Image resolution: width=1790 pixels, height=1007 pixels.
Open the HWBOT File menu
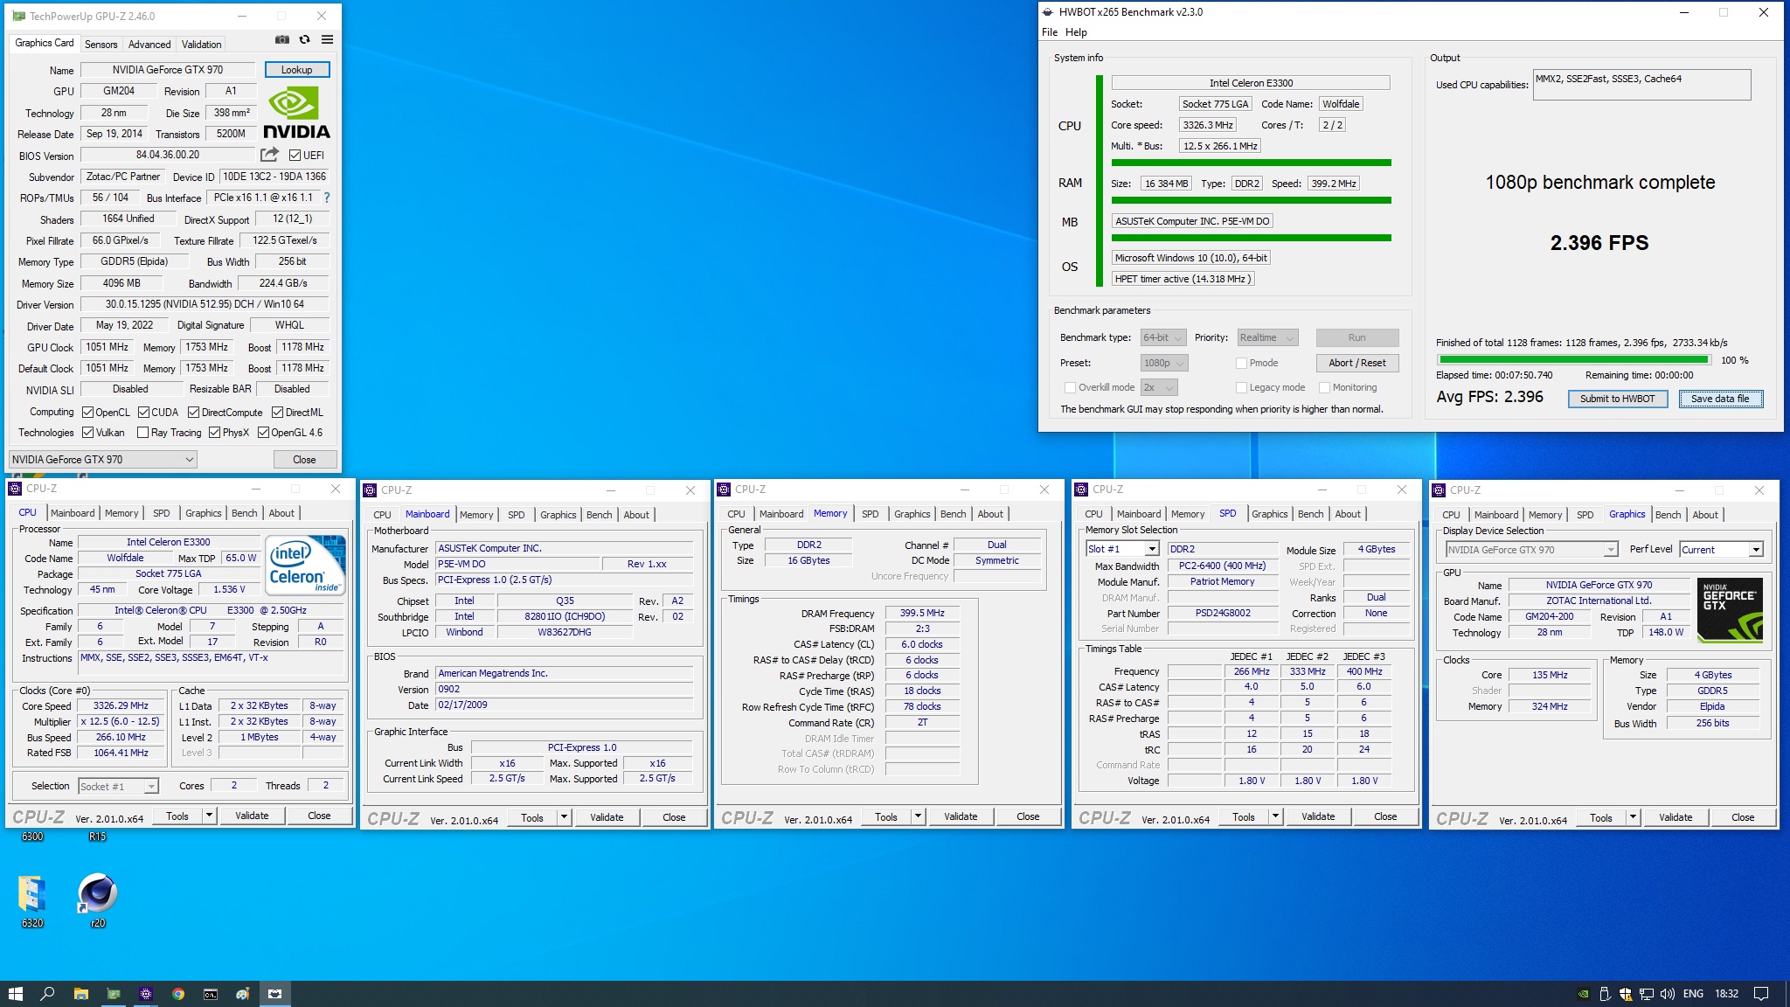(1050, 32)
